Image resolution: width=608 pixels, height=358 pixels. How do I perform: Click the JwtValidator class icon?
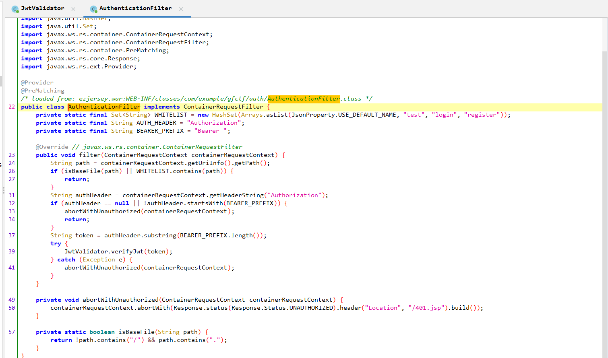pyautogui.click(x=15, y=9)
